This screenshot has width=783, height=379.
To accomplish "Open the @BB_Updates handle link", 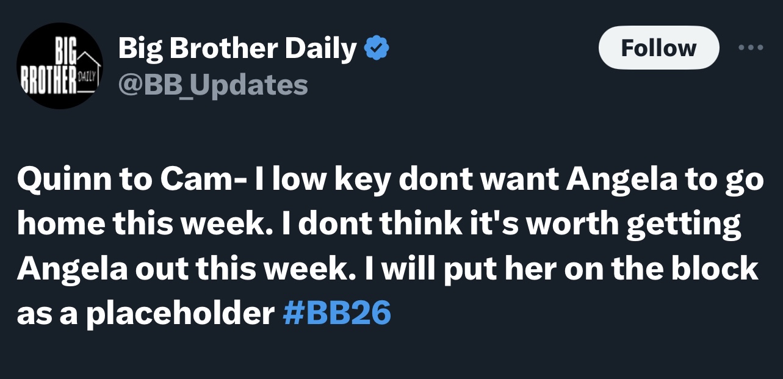I will [x=213, y=85].
